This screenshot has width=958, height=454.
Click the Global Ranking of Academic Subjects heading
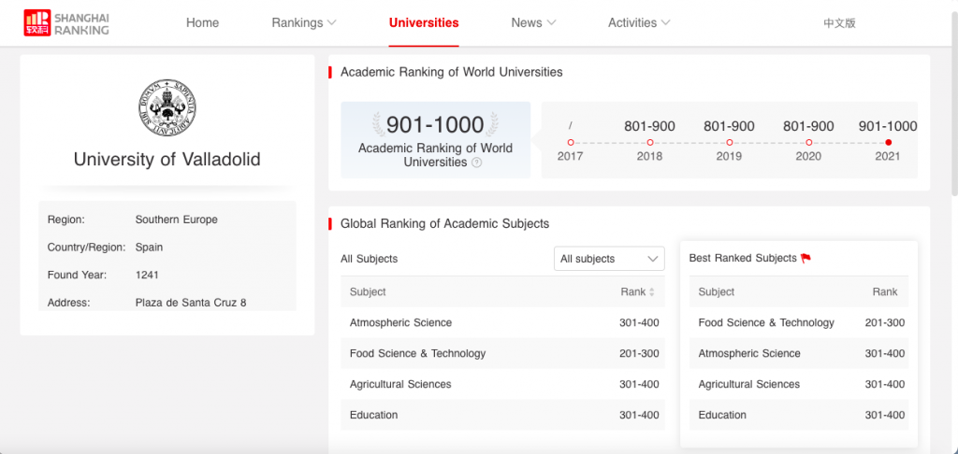[x=444, y=224]
